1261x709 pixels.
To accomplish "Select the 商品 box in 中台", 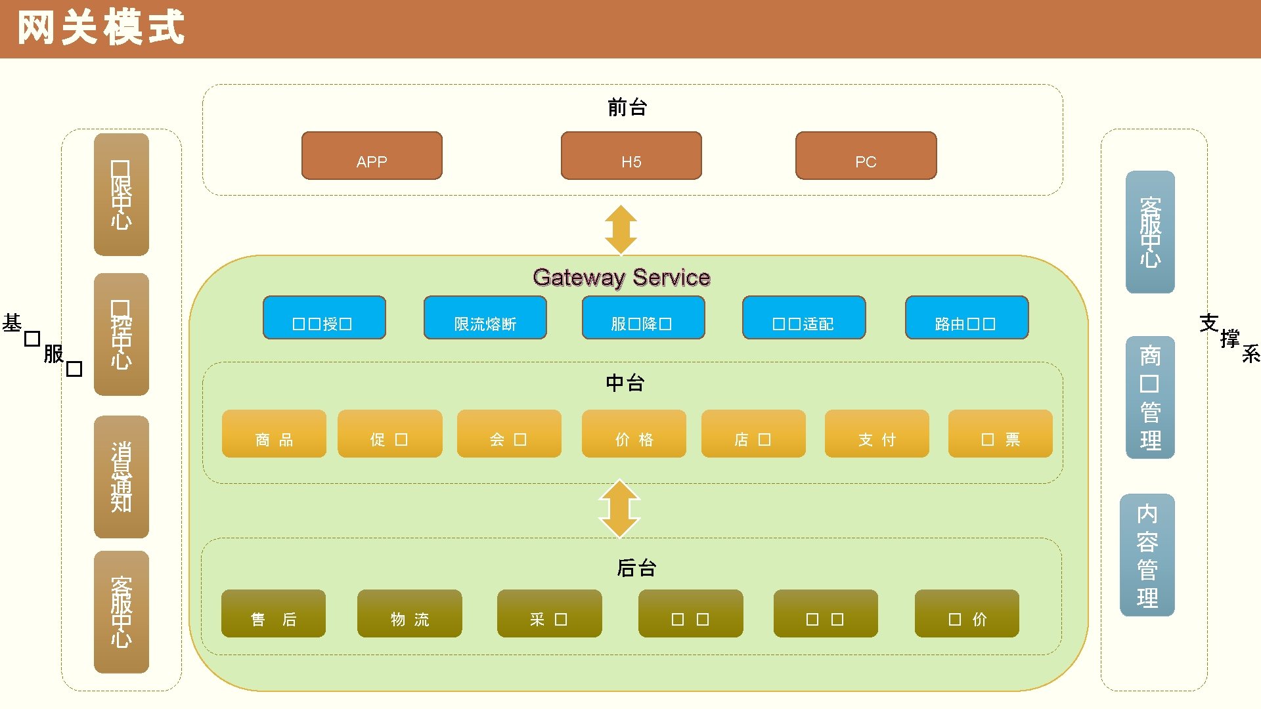I will pos(274,434).
